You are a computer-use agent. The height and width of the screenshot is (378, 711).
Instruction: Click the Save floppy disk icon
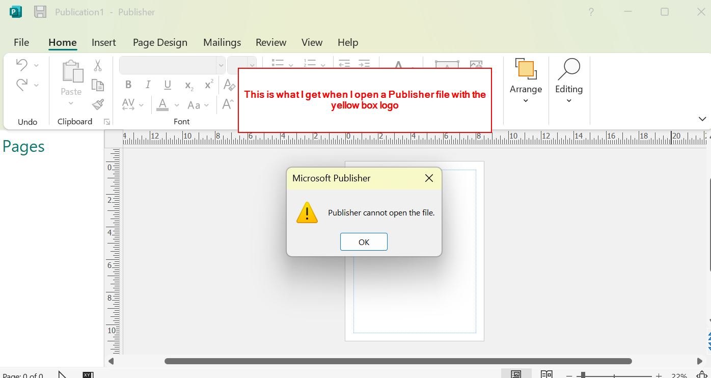(x=40, y=12)
